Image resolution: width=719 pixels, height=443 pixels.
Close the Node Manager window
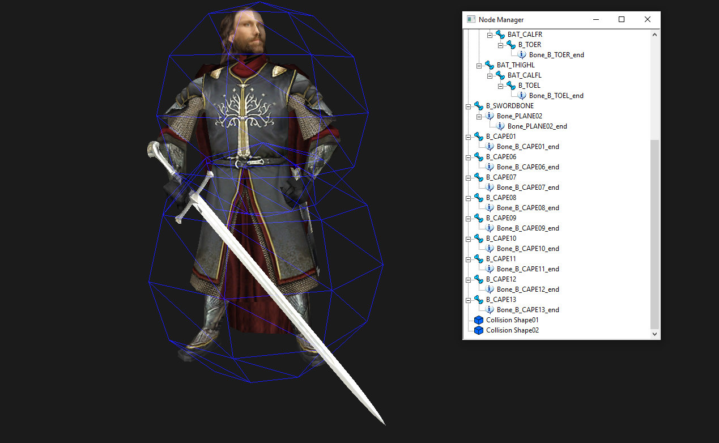[x=648, y=19]
